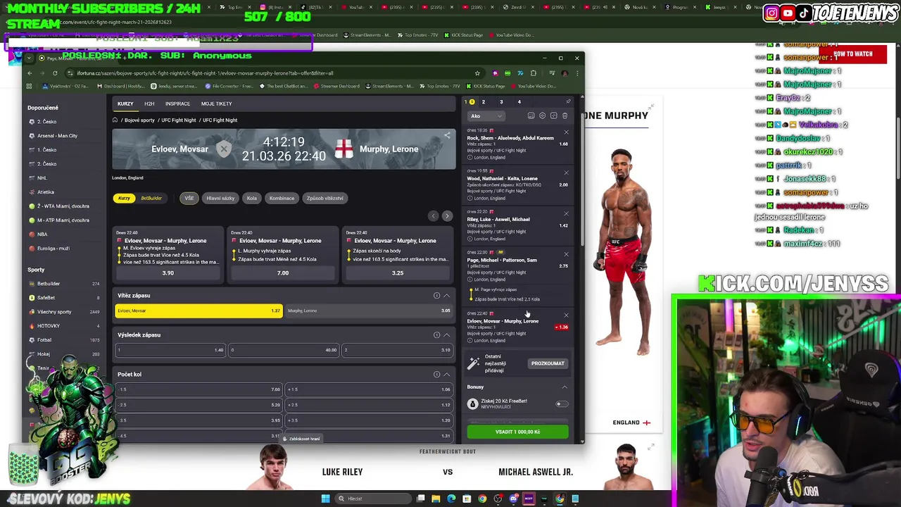Follow the Bojové sporty breadcrumb link

[x=139, y=120]
